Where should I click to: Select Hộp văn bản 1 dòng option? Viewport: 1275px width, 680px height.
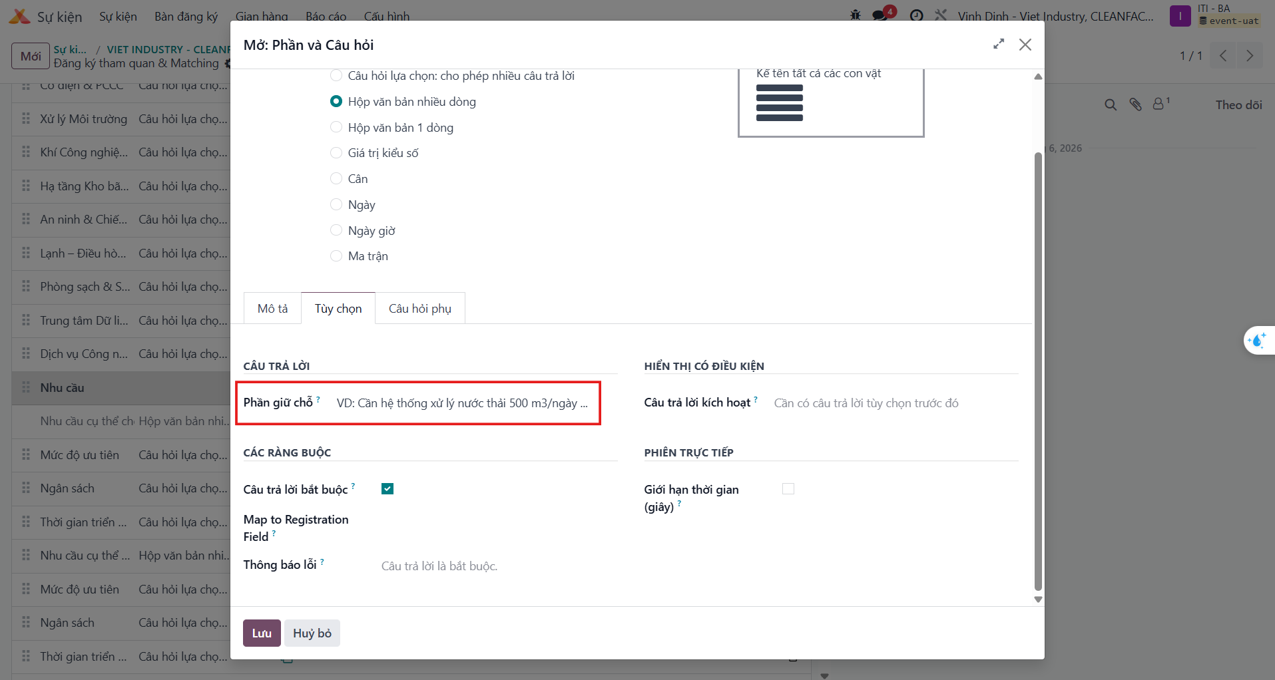click(x=336, y=127)
